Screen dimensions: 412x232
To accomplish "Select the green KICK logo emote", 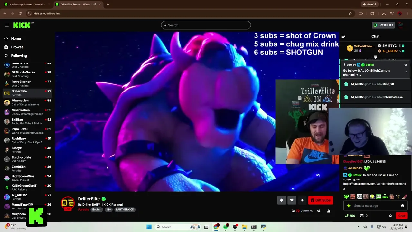I will pos(385,197).
